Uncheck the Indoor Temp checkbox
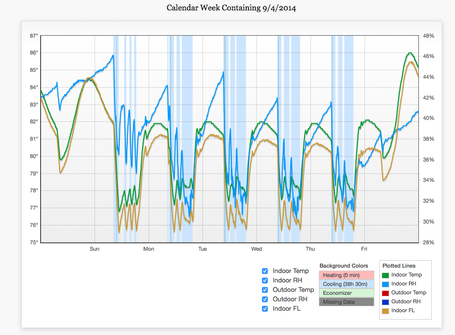455x335 pixels. point(264,271)
